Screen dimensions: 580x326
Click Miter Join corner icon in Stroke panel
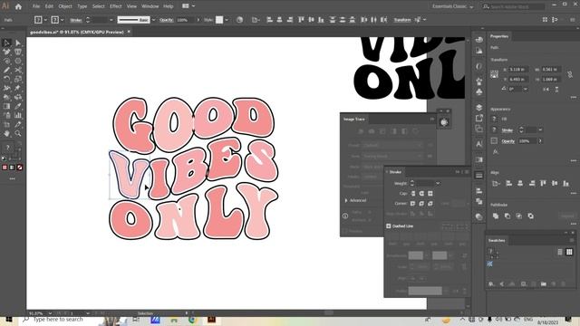point(413,203)
